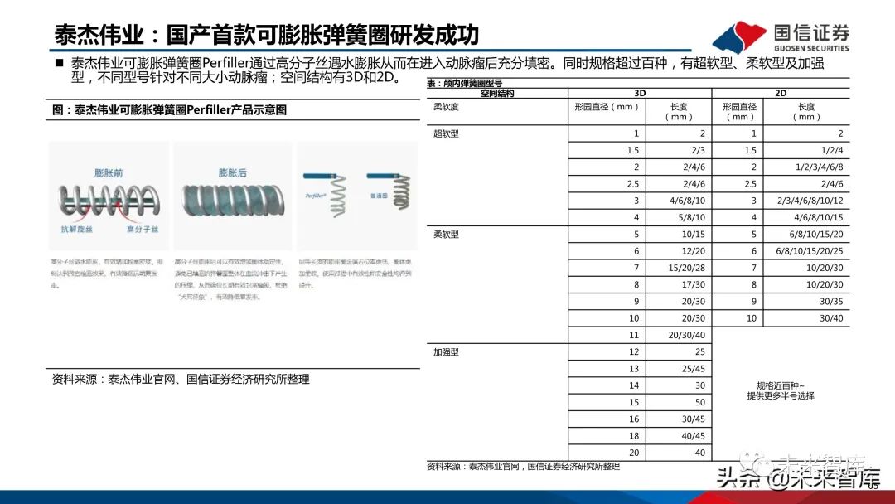The width and height of the screenshot is (895, 504).
Task: Select the left source line 资料来源：泰杰伟业官网、国信证券经济研究所整理
Action: pos(181,379)
